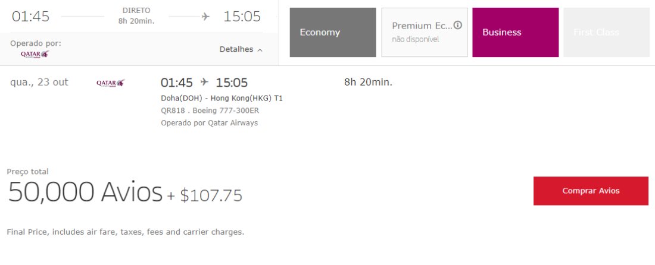Click the info icon beside Premium Economy
This screenshot has height=265, width=655.
point(458,26)
